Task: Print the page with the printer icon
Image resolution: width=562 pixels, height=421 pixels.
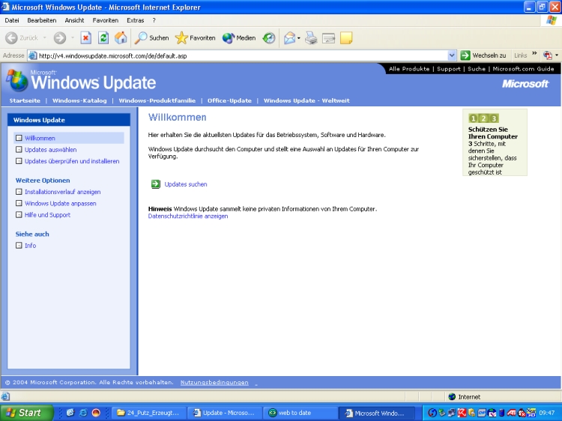Action: point(311,38)
